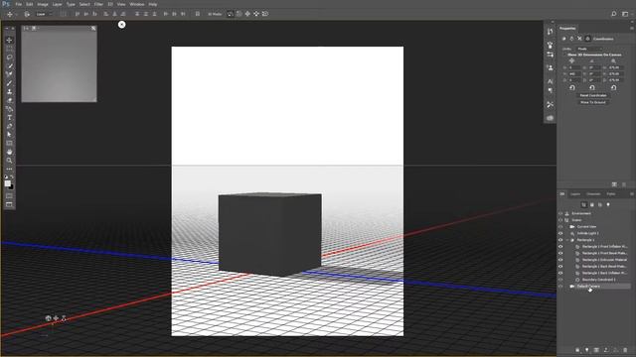Open the Layer auto-select dropdown in options bar
636x357 pixels.
coord(44,14)
